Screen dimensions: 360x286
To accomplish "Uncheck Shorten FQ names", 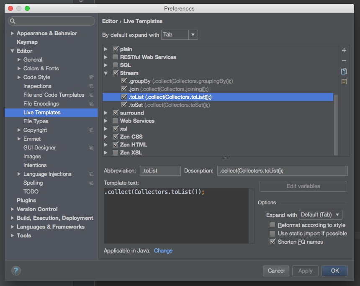I will tap(272, 241).
